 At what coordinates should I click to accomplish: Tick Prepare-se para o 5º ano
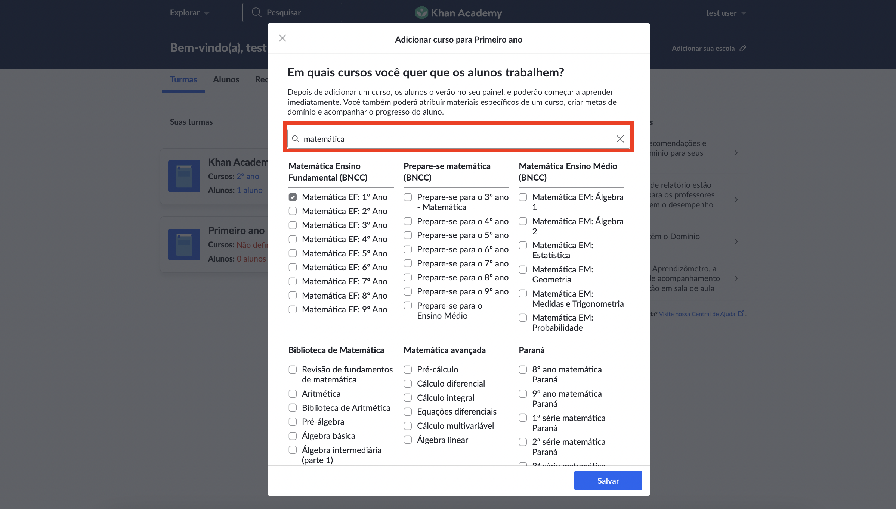pyautogui.click(x=408, y=235)
